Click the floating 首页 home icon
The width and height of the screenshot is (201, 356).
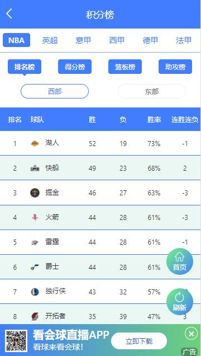coord(180,261)
